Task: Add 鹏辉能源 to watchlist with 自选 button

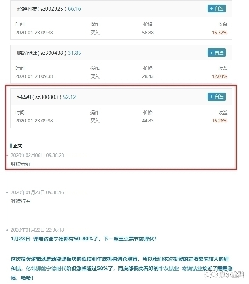Action: 216,53
